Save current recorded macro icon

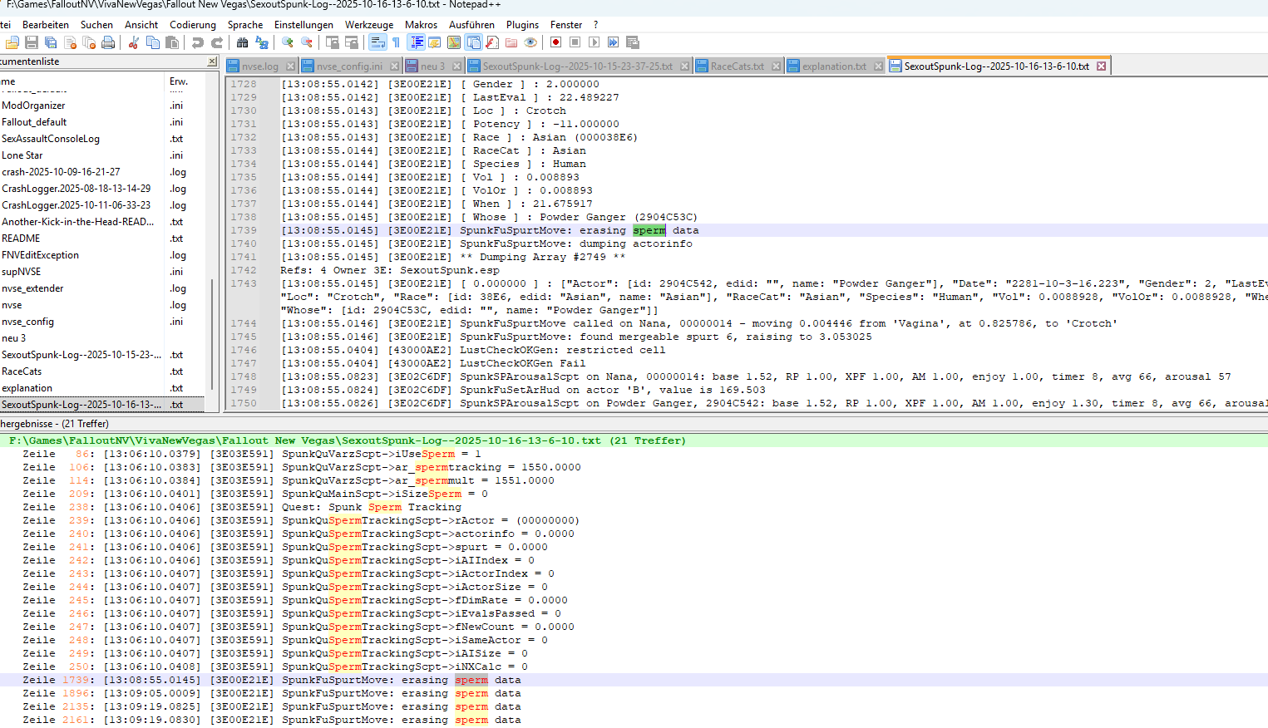[x=632, y=42]
